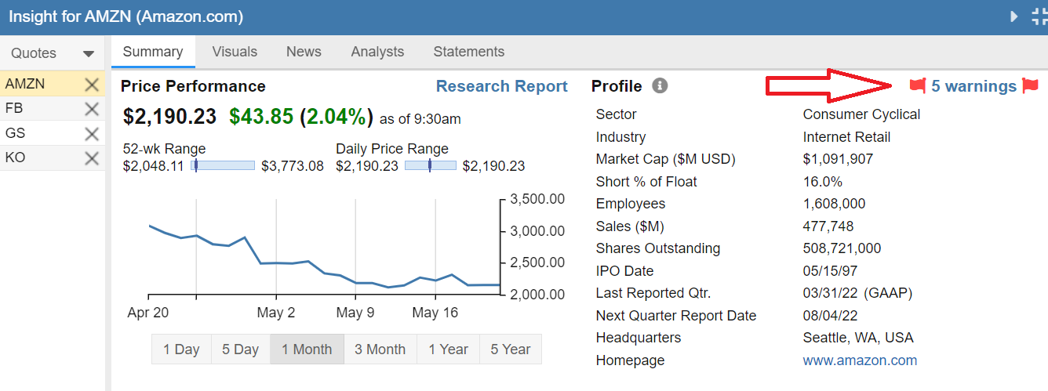Click the Daily Price Range indicator bar

coord(431,165)
